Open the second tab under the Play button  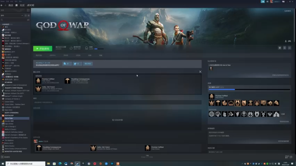click(x=53, y=55)
